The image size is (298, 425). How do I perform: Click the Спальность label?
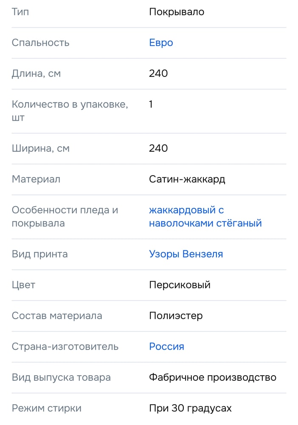point(40,42)
